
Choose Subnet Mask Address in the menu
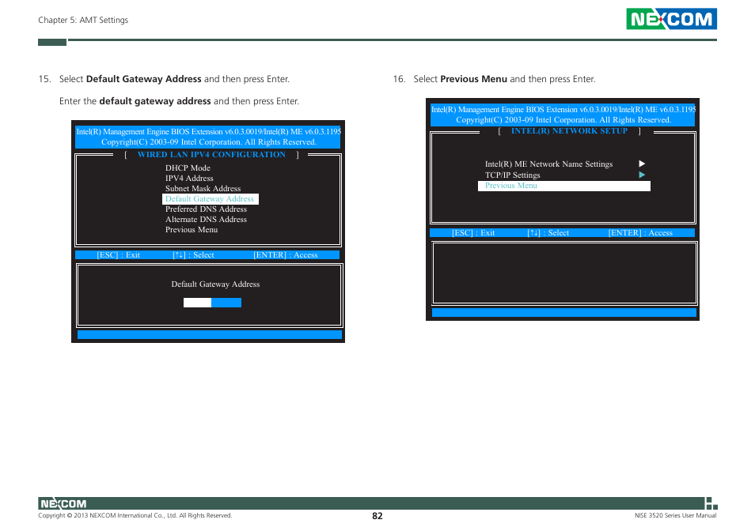(x=203, y=188)
